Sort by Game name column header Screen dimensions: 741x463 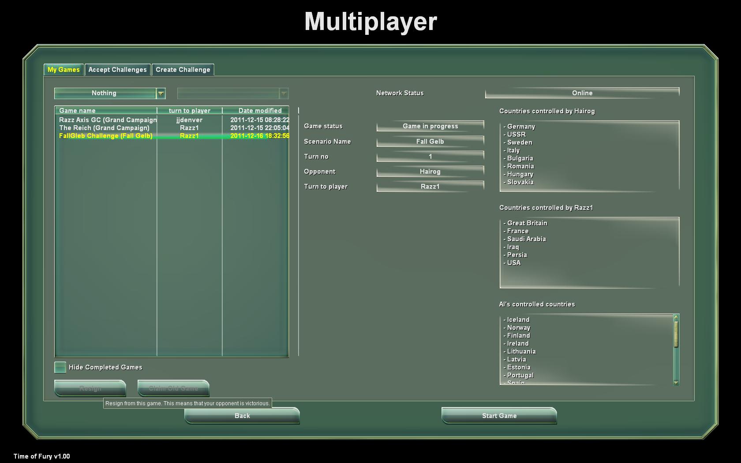(x=106, y=110)
